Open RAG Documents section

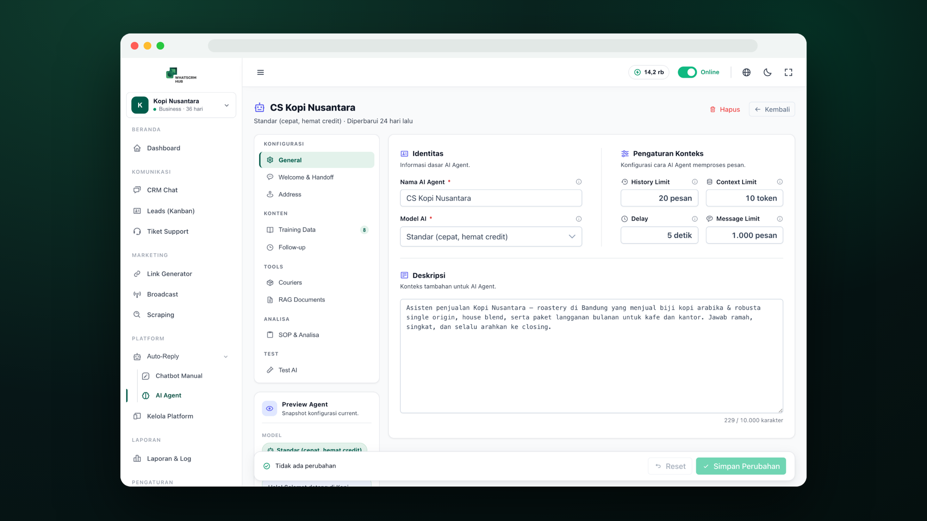coord(317,300)
